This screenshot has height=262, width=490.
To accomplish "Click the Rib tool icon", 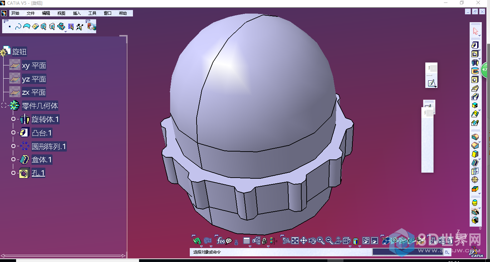I will tap(475, 88).
